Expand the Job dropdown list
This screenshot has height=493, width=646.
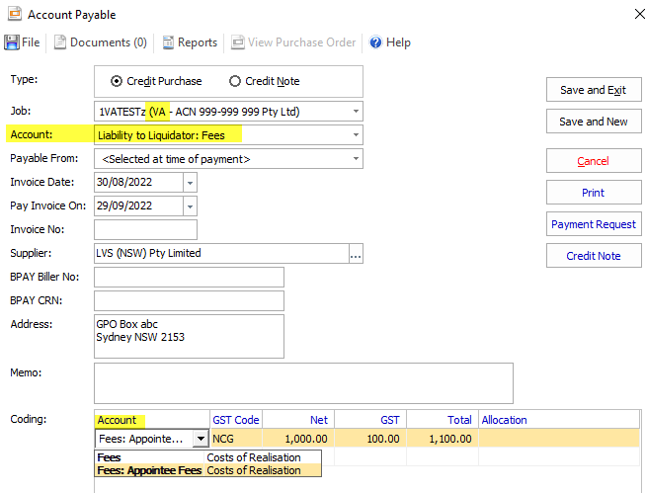[356, 111]
